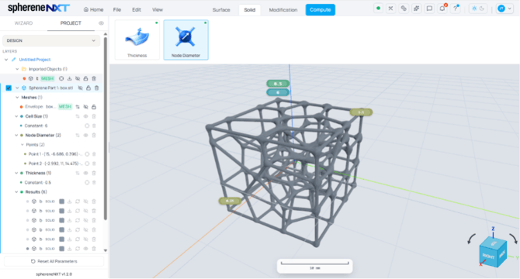Switch to dark theme moon icon
The image size is (520, 279).
pyautogui.click(x=482, y=9)
